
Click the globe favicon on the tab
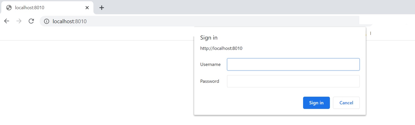tap(9, 8)
